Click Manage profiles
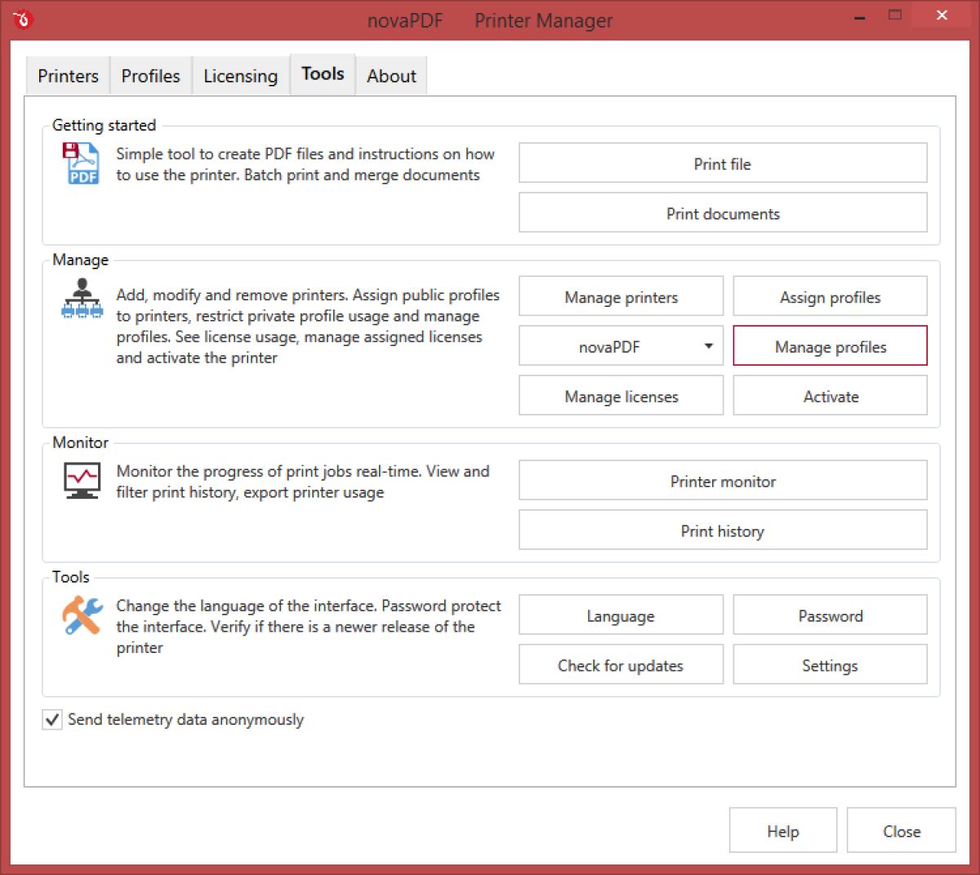This screenshot has width=980, height=875. (x=830, y=346)
